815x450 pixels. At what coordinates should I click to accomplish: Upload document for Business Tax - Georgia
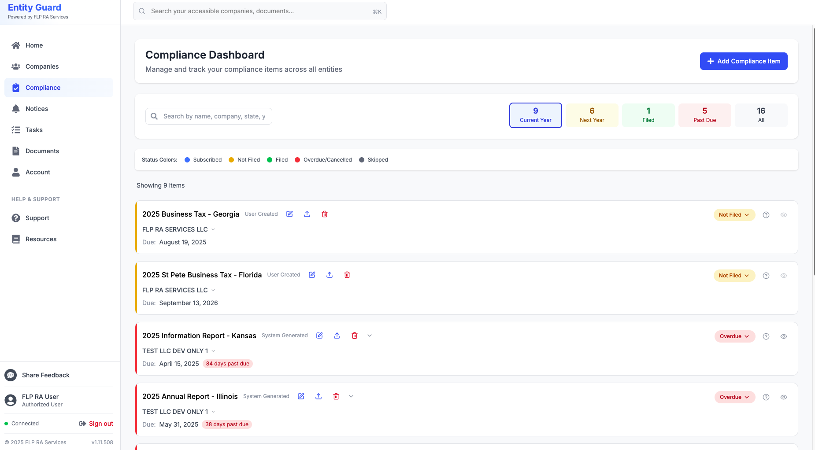[307, 214]
